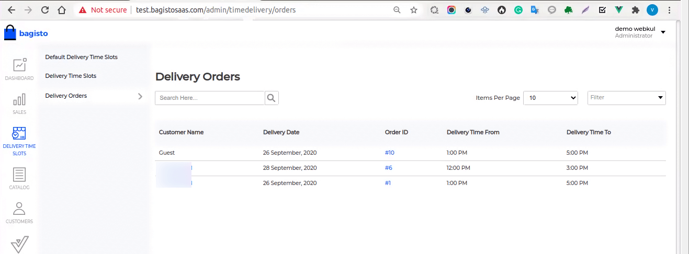Go back with browser back arrow
This screenshot has height=254, width=689.
(x=12, y=9)
